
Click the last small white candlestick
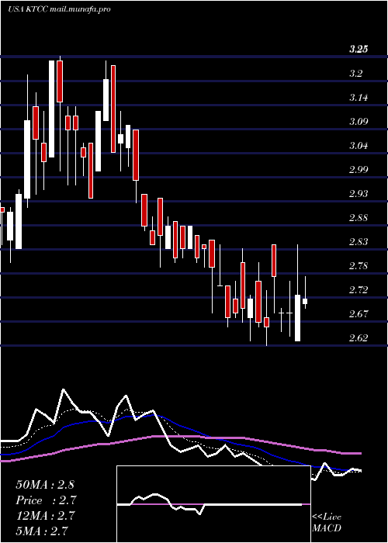pyautogui.click(x=305, y=301)
